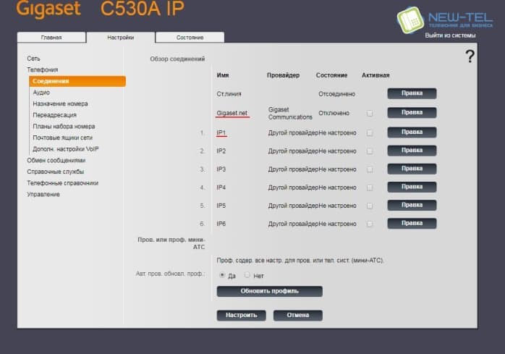Toggle Активная checkbox for IP6

point(370,224)
